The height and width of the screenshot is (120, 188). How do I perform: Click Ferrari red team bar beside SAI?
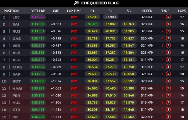(9, 24)
